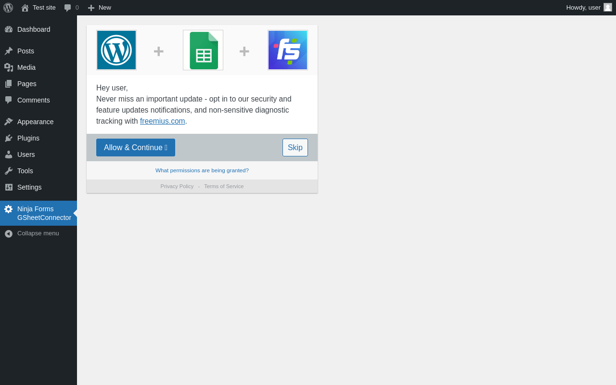This screenshot has width=616, height=385.
Task: Open the Privacy Policy link
Action: (x=177, y=186)
